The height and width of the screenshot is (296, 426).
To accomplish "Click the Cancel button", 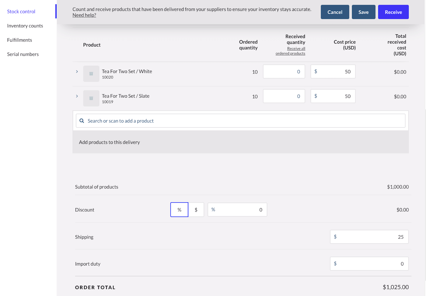I will [x=335, y=12].
